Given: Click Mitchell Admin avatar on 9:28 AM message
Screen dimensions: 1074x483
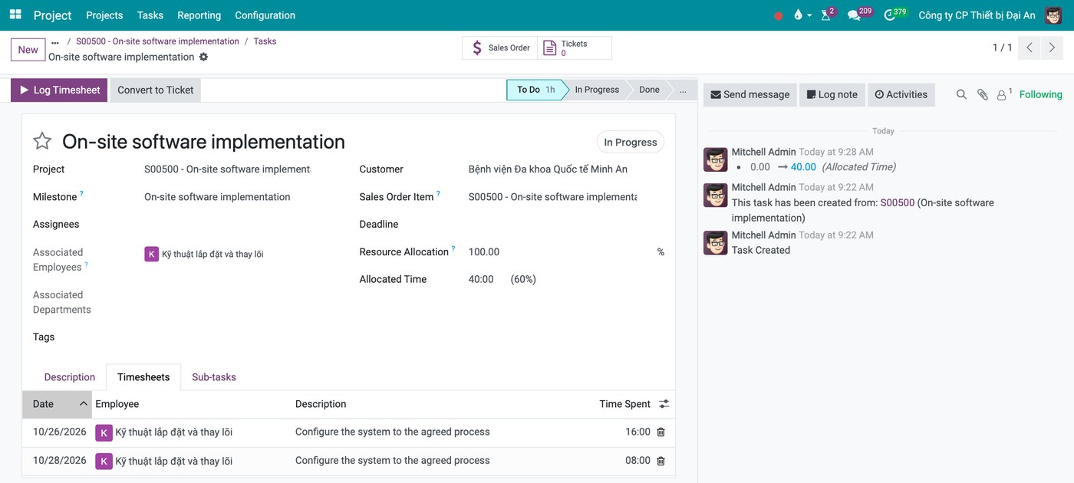Looking at the screenshot, I should (x=716, y=159).
